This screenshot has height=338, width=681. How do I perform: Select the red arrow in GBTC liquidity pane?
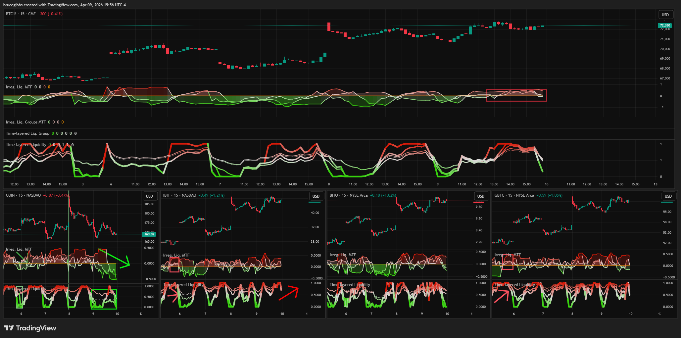(x=502, y=296)
